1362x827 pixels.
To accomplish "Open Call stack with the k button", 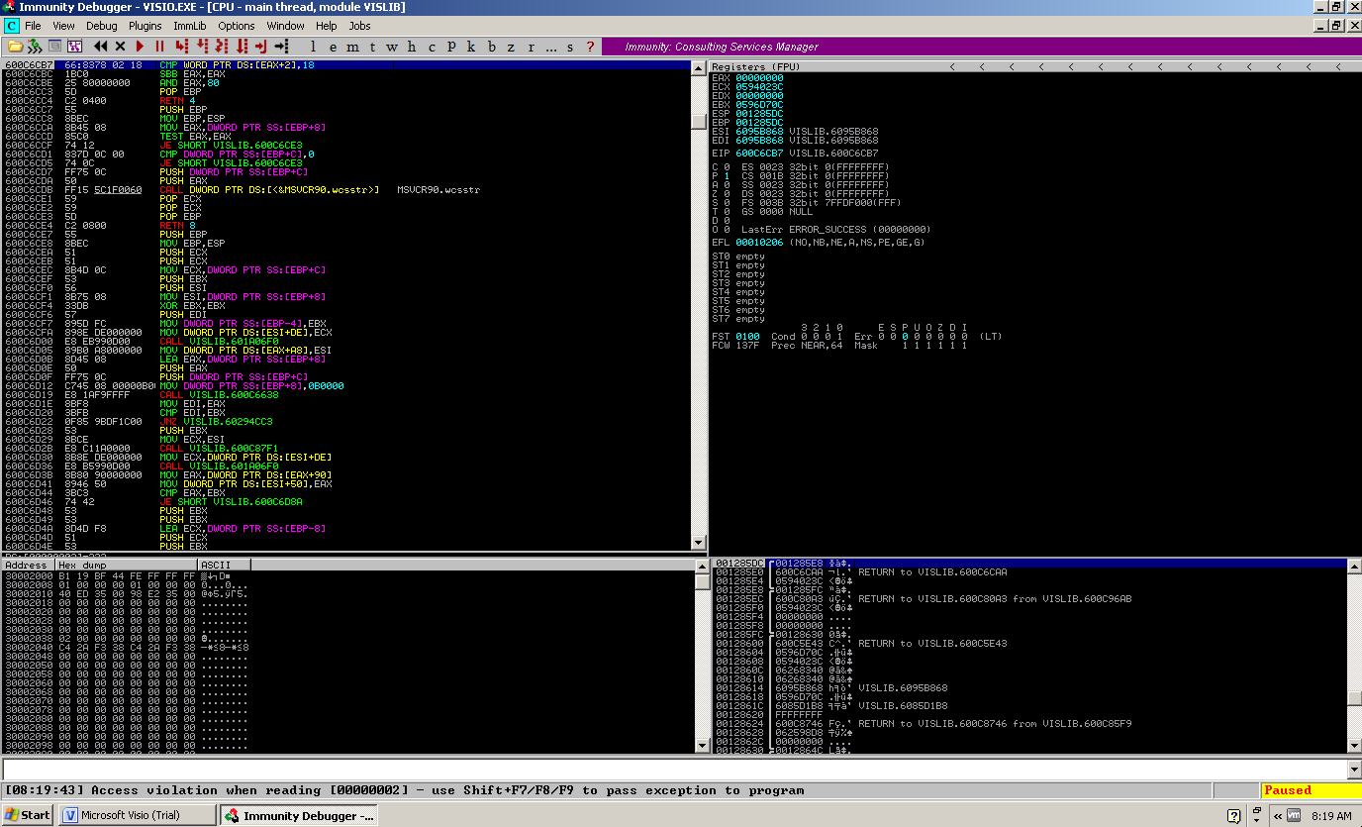I will click(471, 47).
